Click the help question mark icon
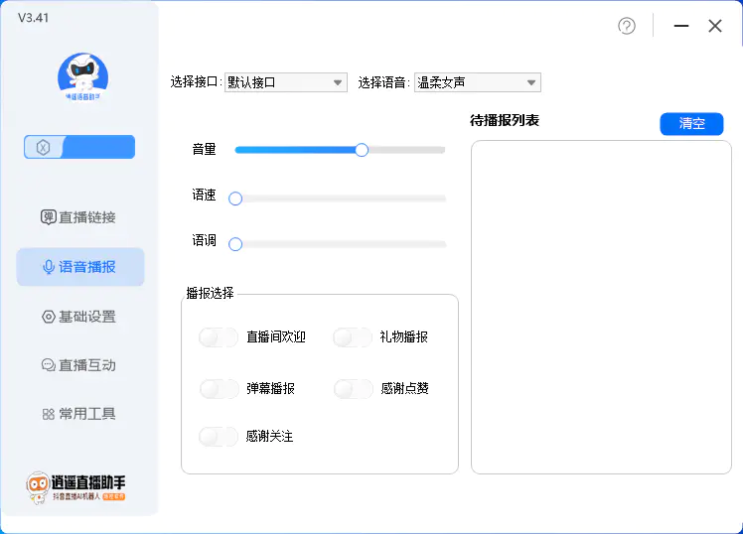 pyautogui.click(x=626, y=26)
